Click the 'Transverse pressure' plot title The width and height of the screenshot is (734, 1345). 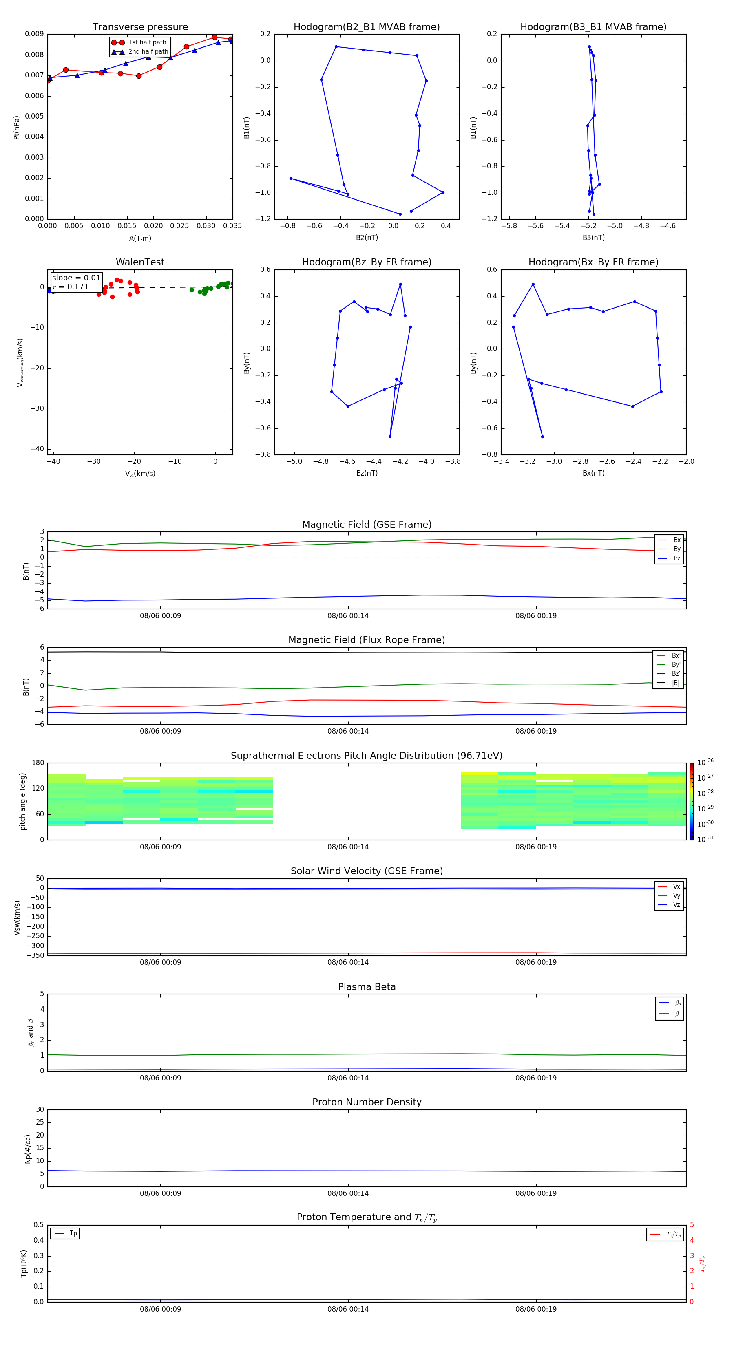[x=140, y=27]
